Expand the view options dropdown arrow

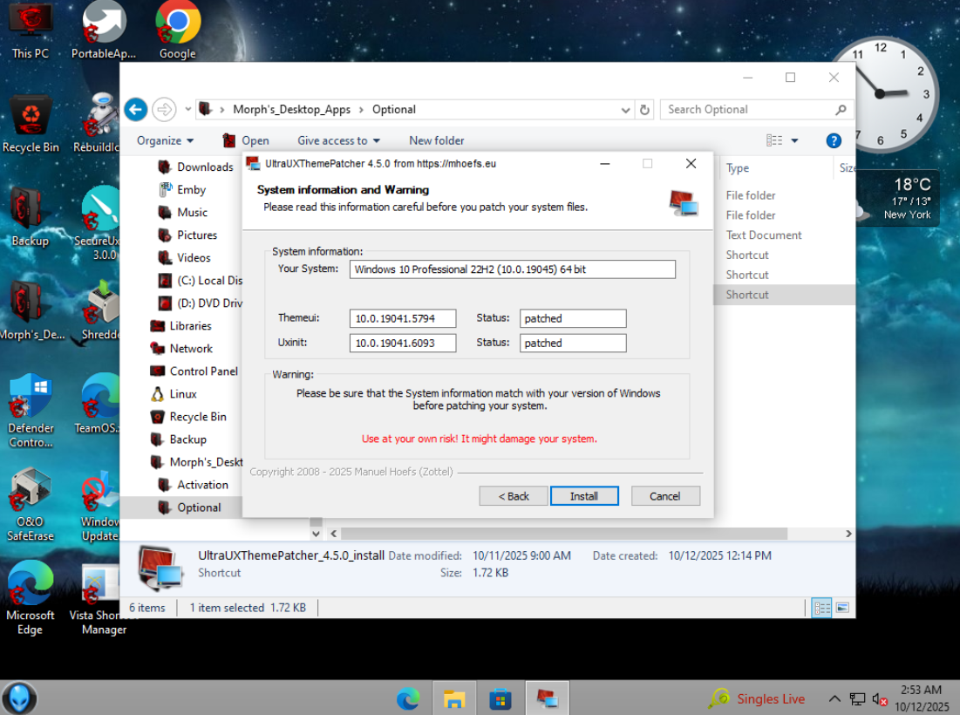coord(794,140)
